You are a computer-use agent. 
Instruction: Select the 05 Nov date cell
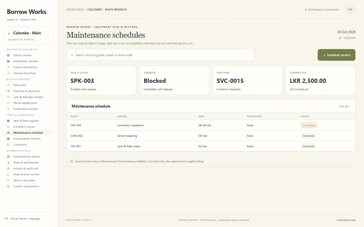tap(203, 136)
